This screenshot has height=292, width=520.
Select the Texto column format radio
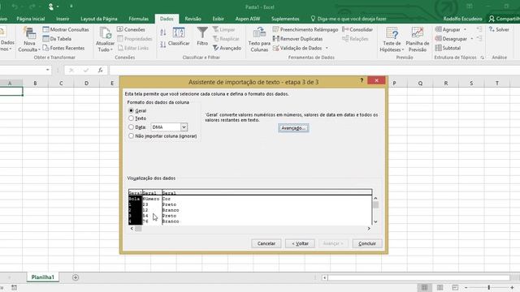(131, 118)
